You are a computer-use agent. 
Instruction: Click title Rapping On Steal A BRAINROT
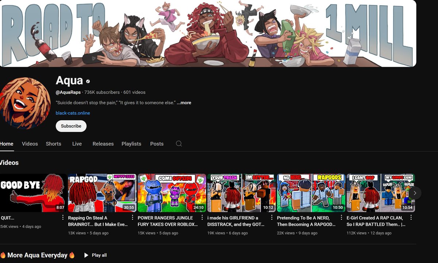(x=98, y=221)
